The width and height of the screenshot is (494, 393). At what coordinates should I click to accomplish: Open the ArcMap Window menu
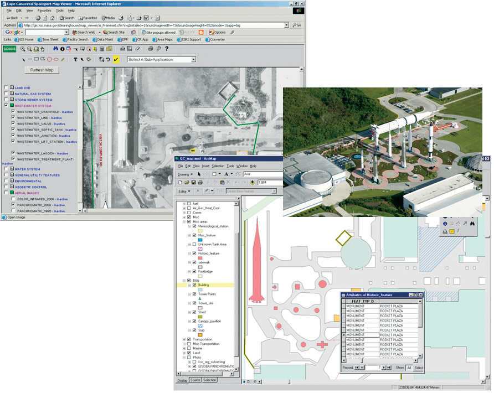point(242,166)
